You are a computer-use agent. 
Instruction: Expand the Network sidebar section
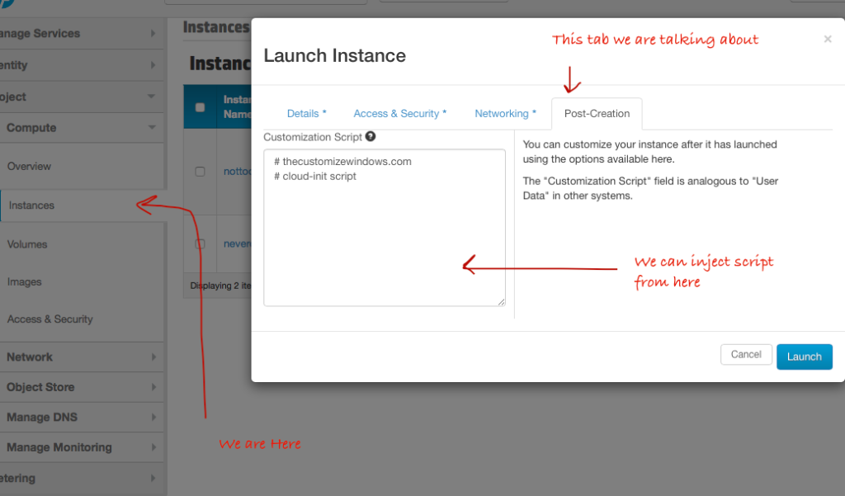pos(81,357)
